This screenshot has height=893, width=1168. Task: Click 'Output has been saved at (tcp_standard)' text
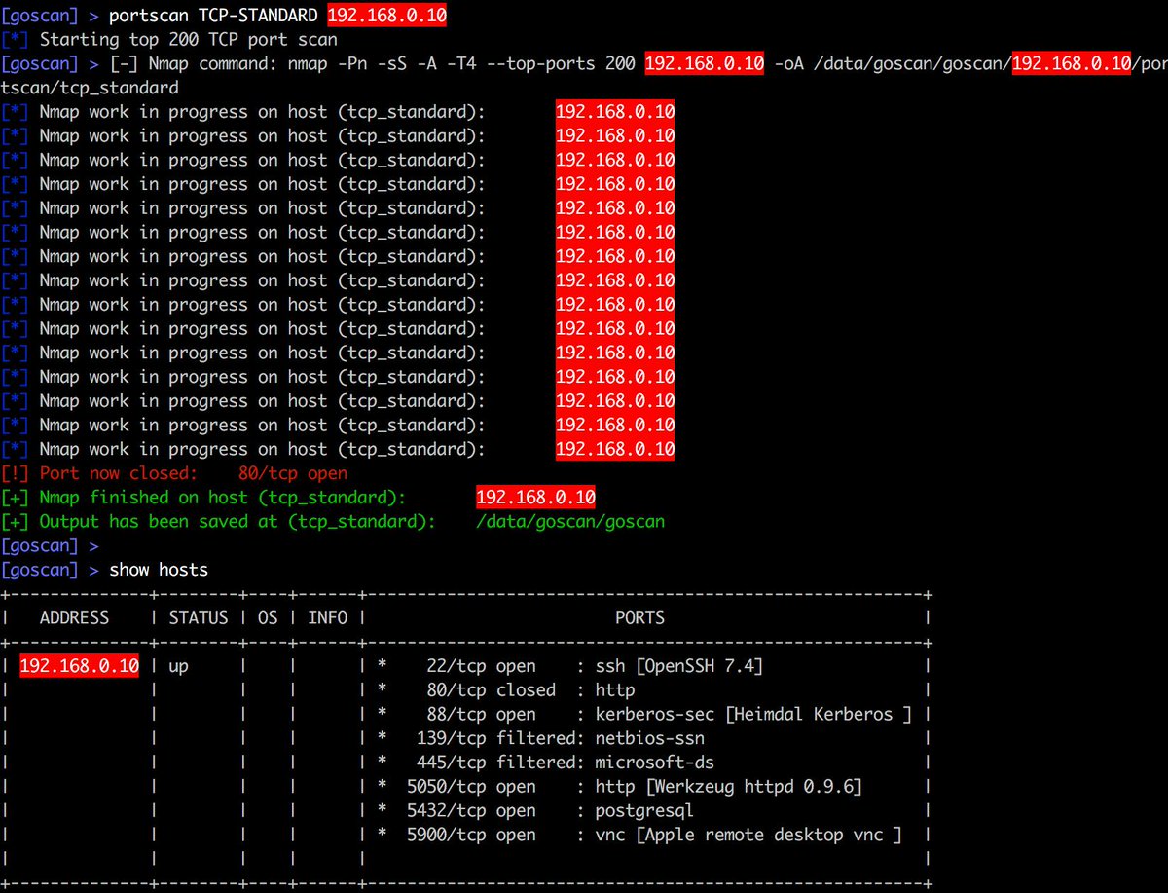pyautogui.click(x=237, y=522)
